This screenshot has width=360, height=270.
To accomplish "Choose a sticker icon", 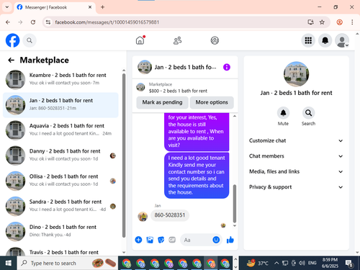I will [x=161, y=240].
